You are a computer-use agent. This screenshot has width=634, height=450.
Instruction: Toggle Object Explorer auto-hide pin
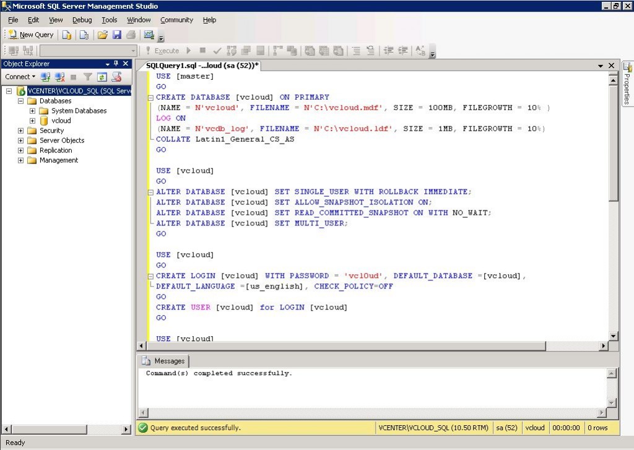116,64
